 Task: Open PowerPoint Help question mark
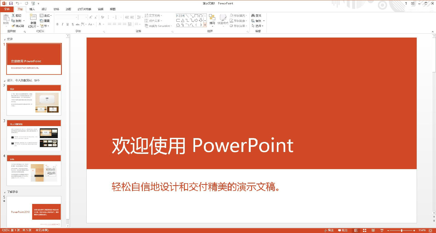click(x=406, y=4)
